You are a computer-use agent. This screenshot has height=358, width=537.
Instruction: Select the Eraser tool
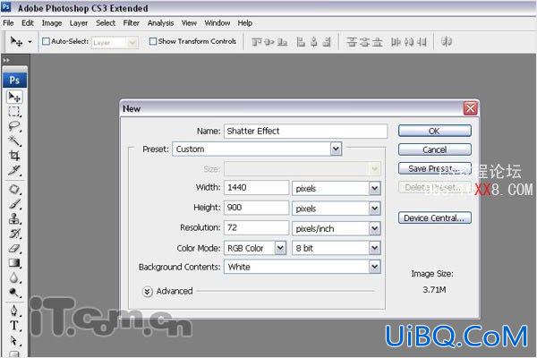[x=14, y=249]
